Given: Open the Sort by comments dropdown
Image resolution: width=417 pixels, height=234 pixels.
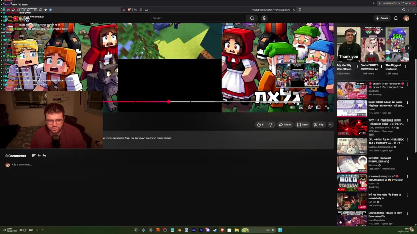Looking at the screenshot, I should click(x=39, y=156).
